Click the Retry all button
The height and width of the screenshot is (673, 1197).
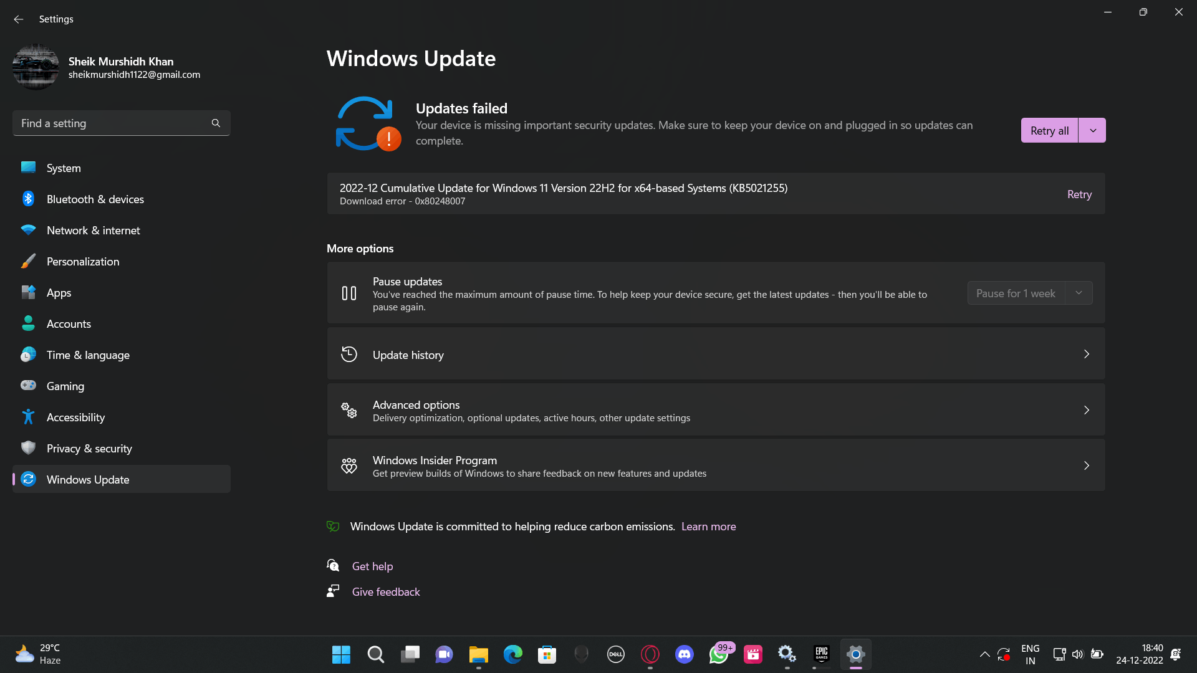[1049, 130]
